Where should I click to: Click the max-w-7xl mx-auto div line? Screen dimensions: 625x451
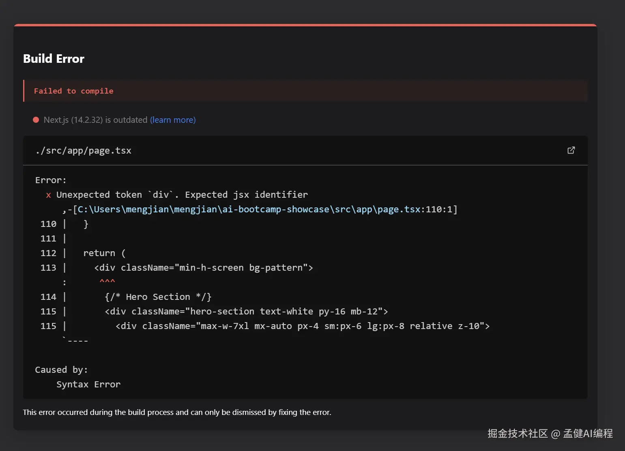pyautogui.click(x=302, y=326)
